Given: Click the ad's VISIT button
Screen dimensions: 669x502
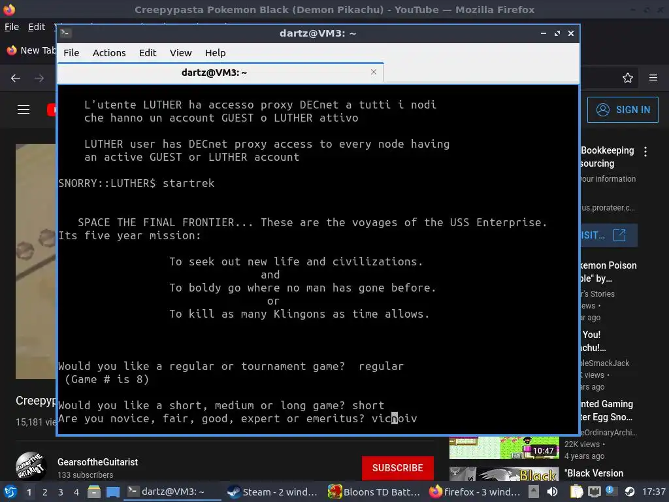Looking at the screenshot, I should (609, 235).
